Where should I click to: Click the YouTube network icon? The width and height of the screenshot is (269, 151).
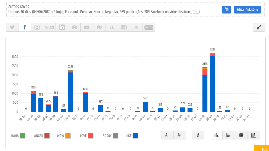[x=49, y=27]
